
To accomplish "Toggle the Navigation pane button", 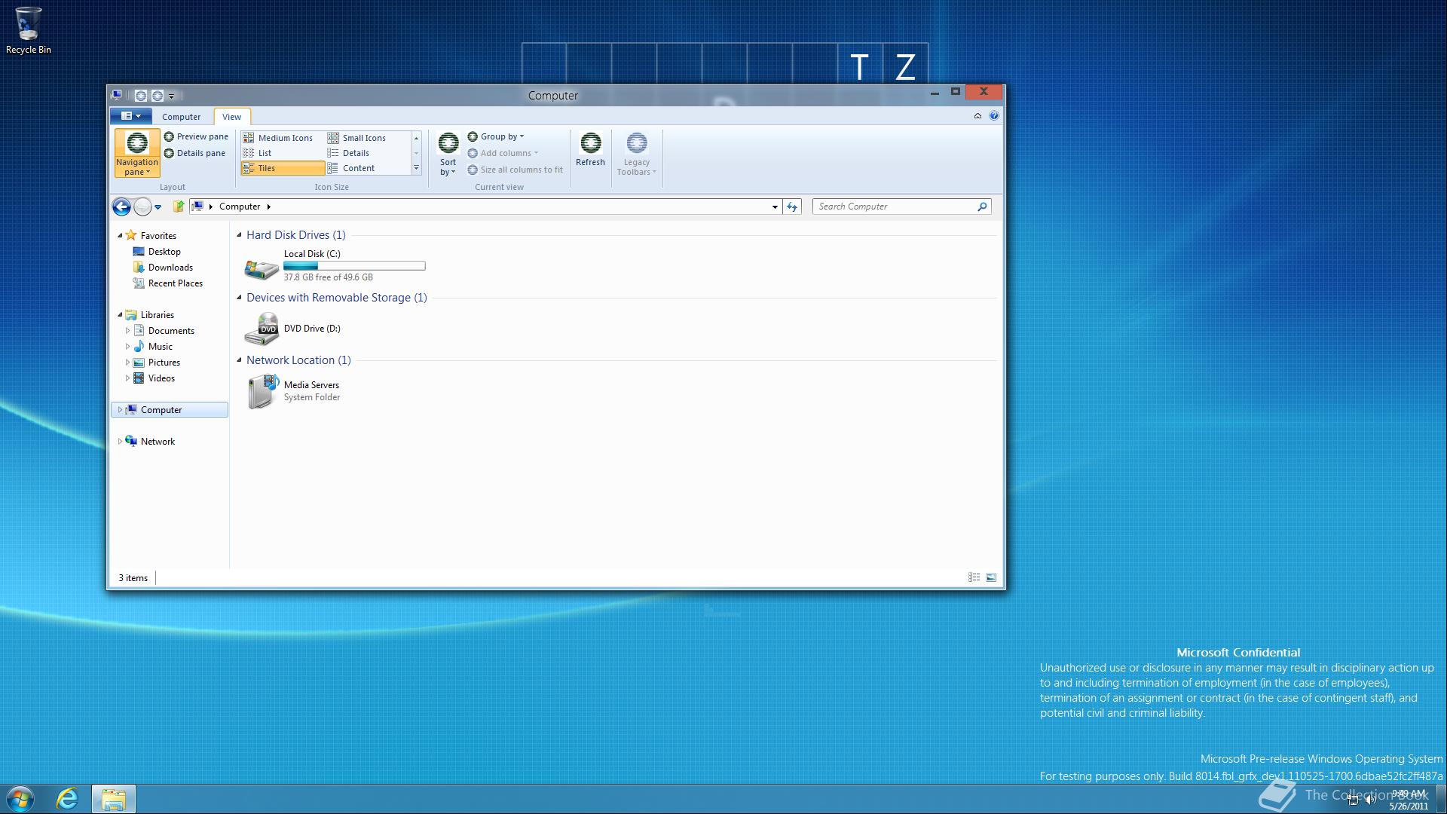I will [137, 153].
